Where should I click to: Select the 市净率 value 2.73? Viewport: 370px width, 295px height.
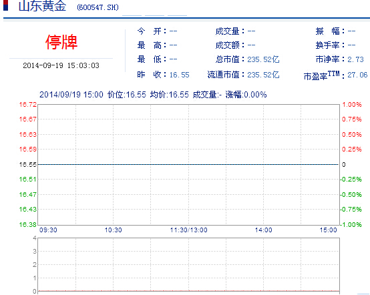point(355,59)
